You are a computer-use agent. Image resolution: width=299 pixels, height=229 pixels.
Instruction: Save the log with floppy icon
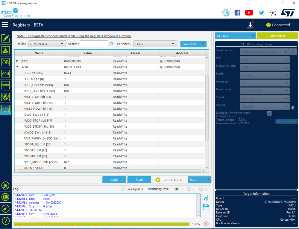click(206, 207)
